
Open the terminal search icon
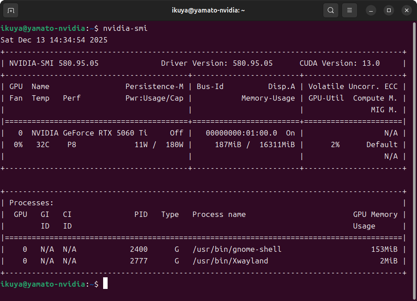(x=330, y=10)
